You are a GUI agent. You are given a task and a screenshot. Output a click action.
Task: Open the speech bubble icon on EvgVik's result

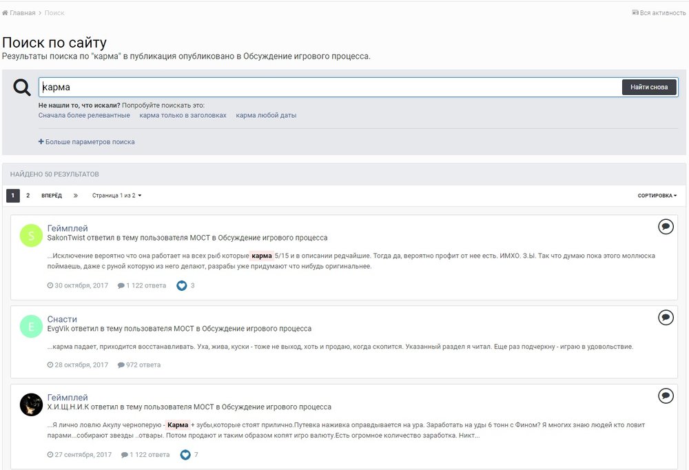(x=666, y=317)
